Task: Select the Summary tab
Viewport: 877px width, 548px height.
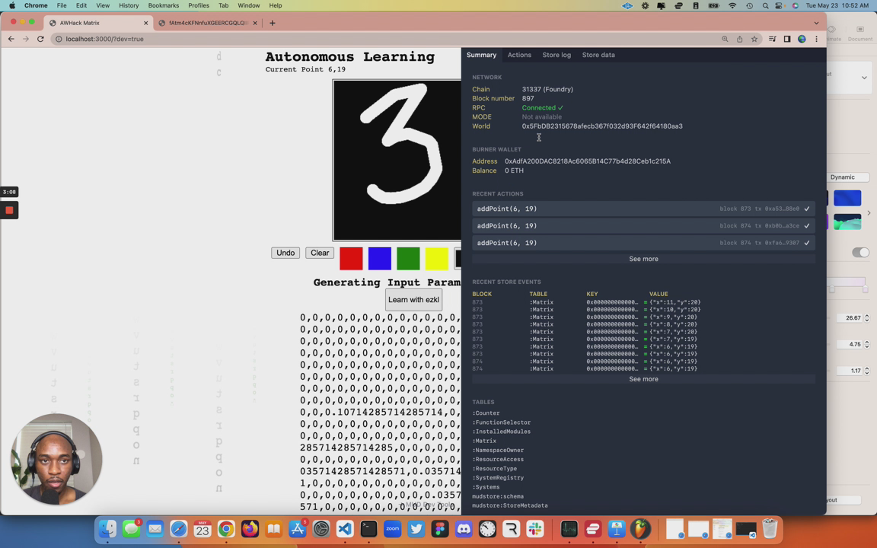Action: point(481,55)
